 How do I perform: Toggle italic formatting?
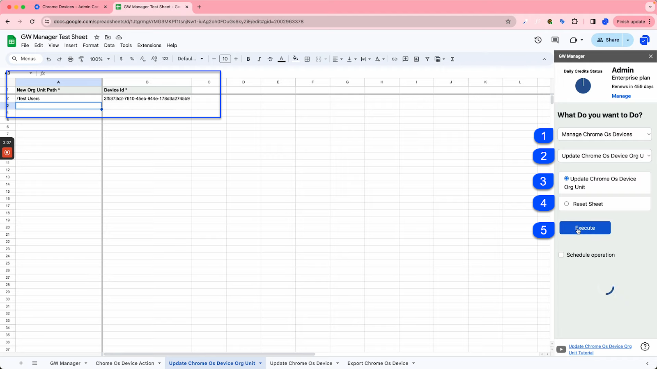[259, 59]
